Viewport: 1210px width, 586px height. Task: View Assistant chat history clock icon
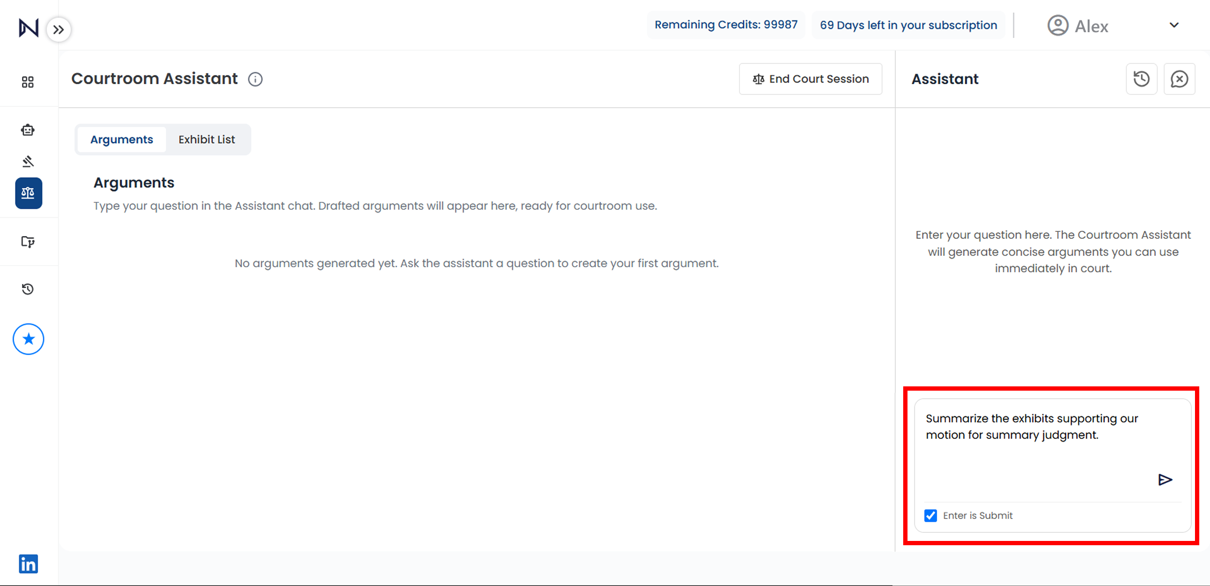[x=1141, y=79]
